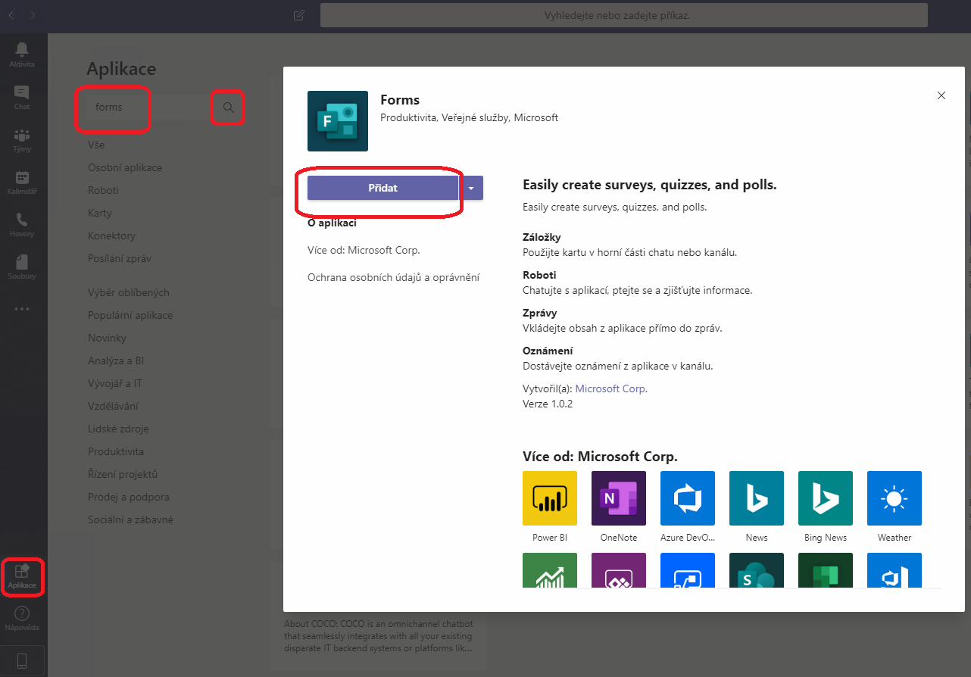Click the back navigation arrow

pos(11,15)
